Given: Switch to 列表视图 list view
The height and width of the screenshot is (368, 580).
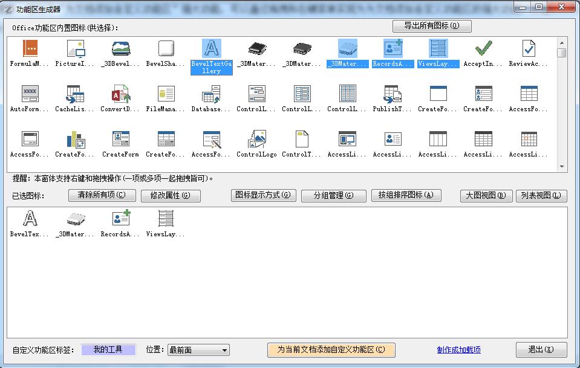Looking at the screenshot, I should point(541,196).
